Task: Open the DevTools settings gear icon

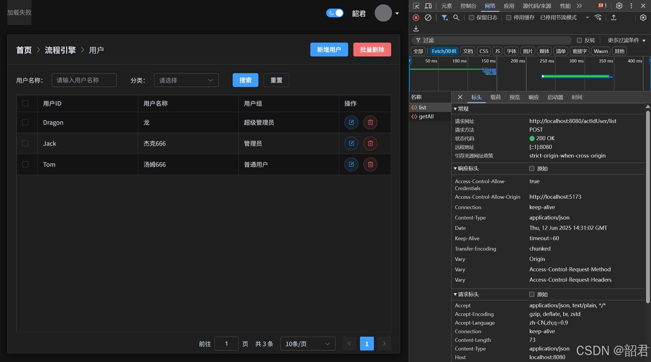Action: coord(619,6)
